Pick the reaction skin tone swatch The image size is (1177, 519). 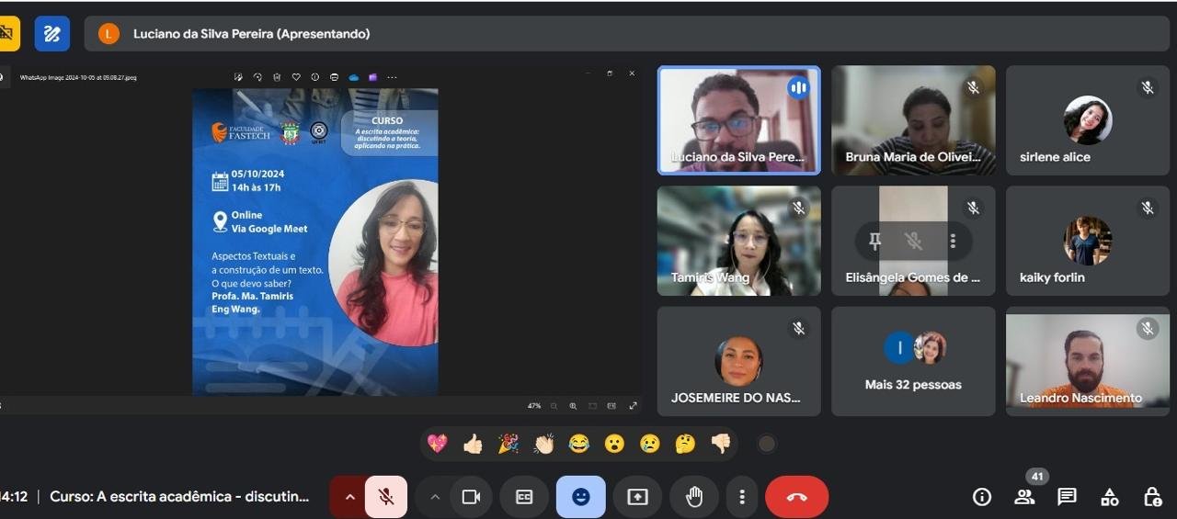click(x=766, y=445)
